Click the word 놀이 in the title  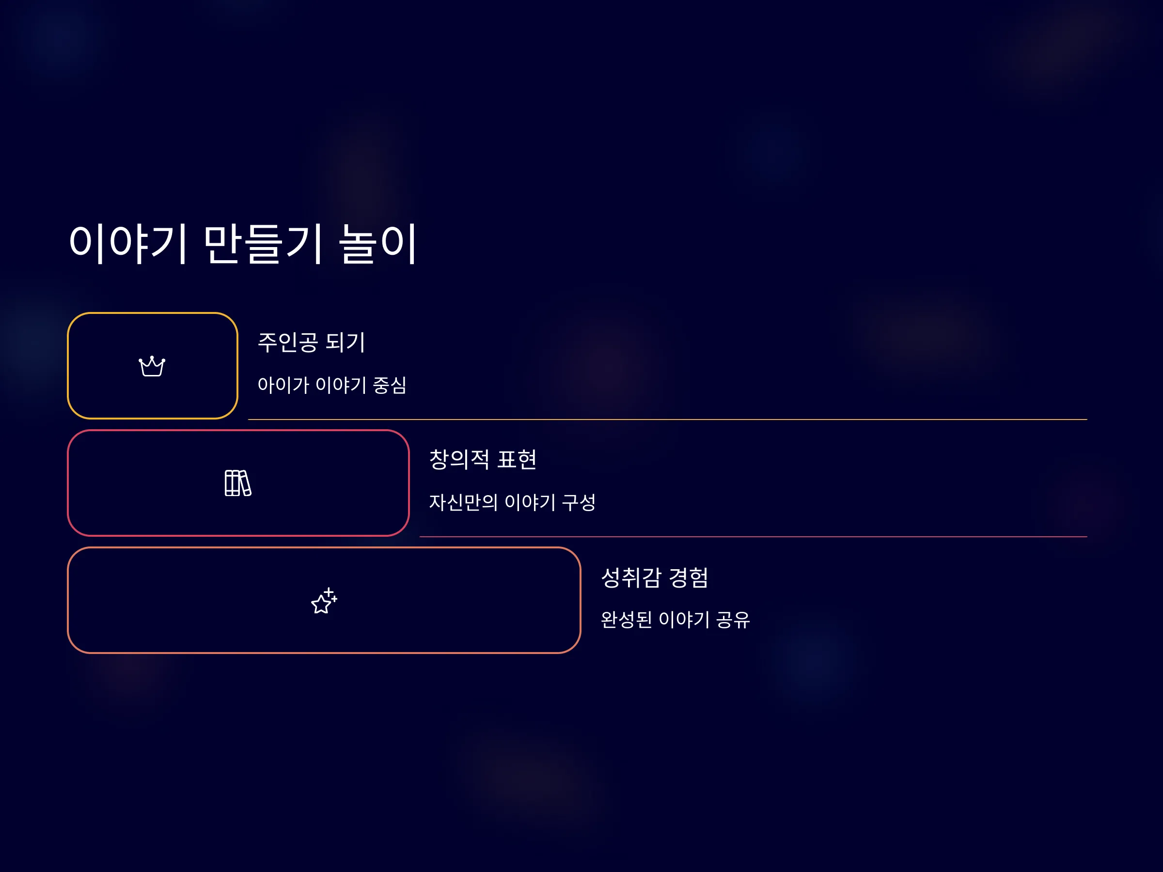point(378,243)
